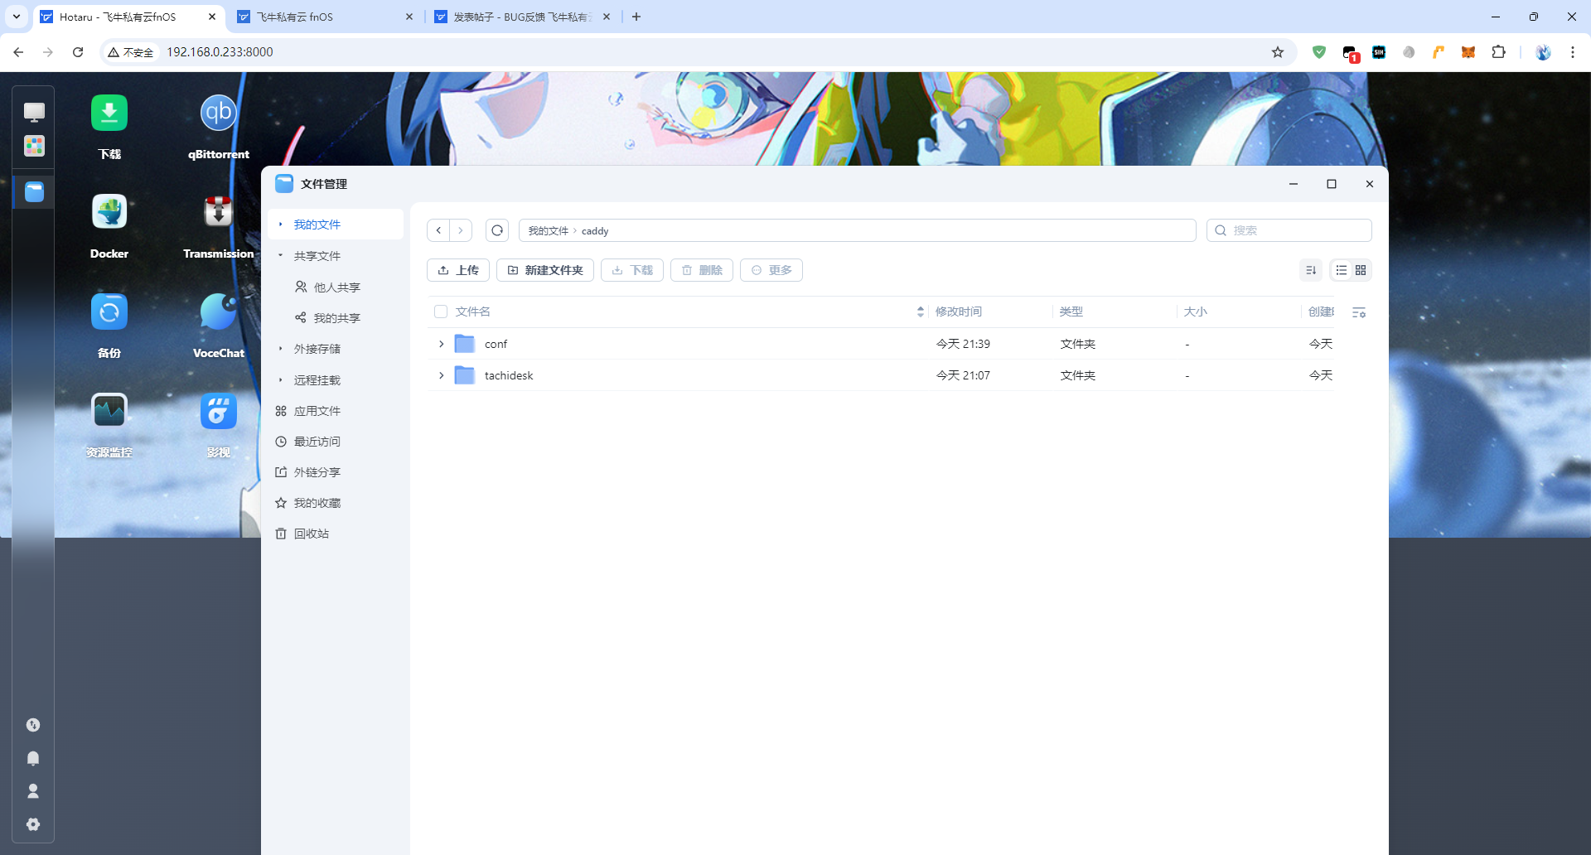Viewport: 1591px width, 855px height.
Task: Open the Docker desktop icon
Action: 109,212
